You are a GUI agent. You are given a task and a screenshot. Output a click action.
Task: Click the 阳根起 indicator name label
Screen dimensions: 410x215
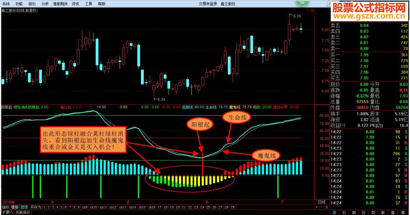click(7, 107)
